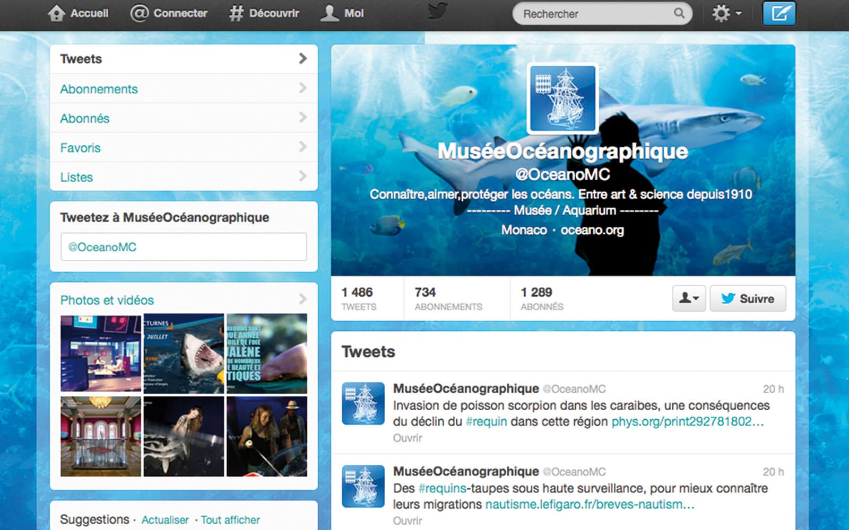Open the settings gear dropdown
Screen dimensions: 849x530
click(726, 13)
